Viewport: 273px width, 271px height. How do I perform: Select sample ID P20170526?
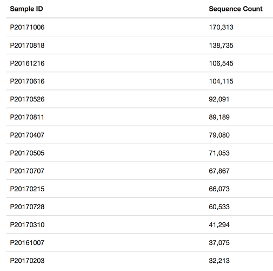click(27, 99)
